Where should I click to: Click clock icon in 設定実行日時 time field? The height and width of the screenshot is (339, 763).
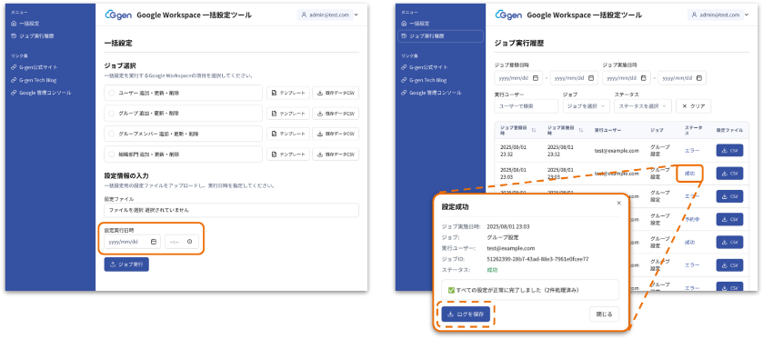pyautogui.click(x=190, y=242)
